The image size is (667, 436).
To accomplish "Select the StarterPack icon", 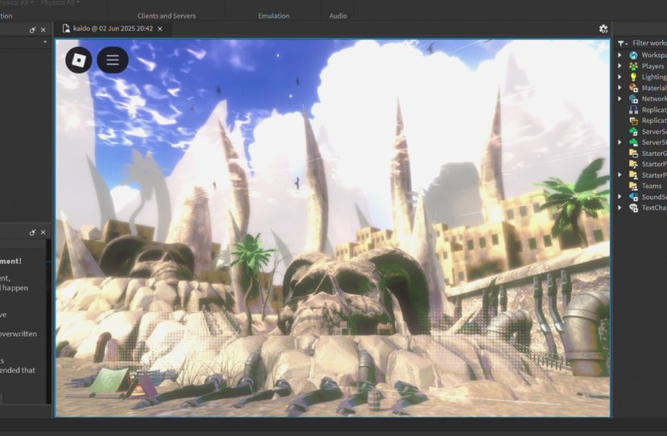I will point(633,164).
